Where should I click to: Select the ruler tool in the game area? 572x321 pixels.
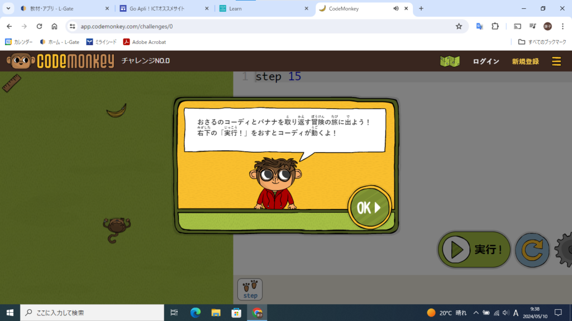coord(12,83)
